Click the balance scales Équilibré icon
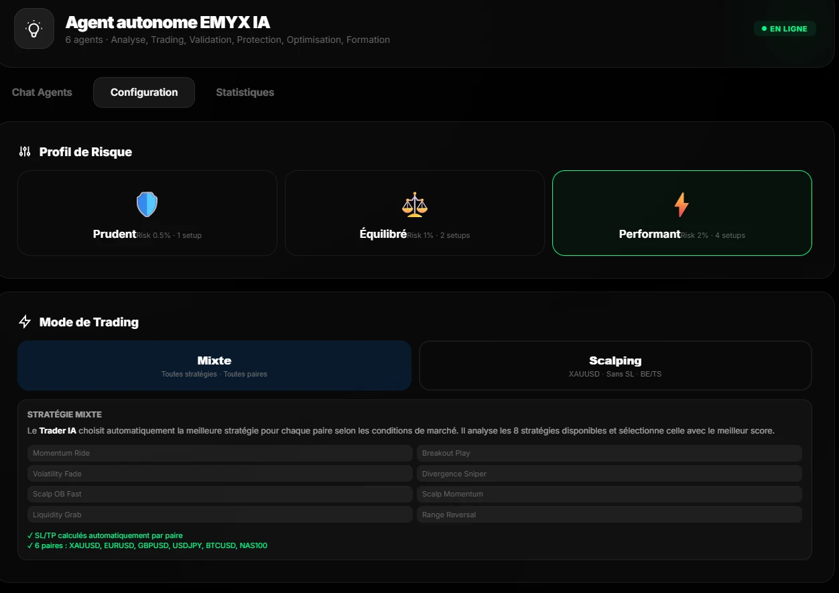 click(414, 204)
